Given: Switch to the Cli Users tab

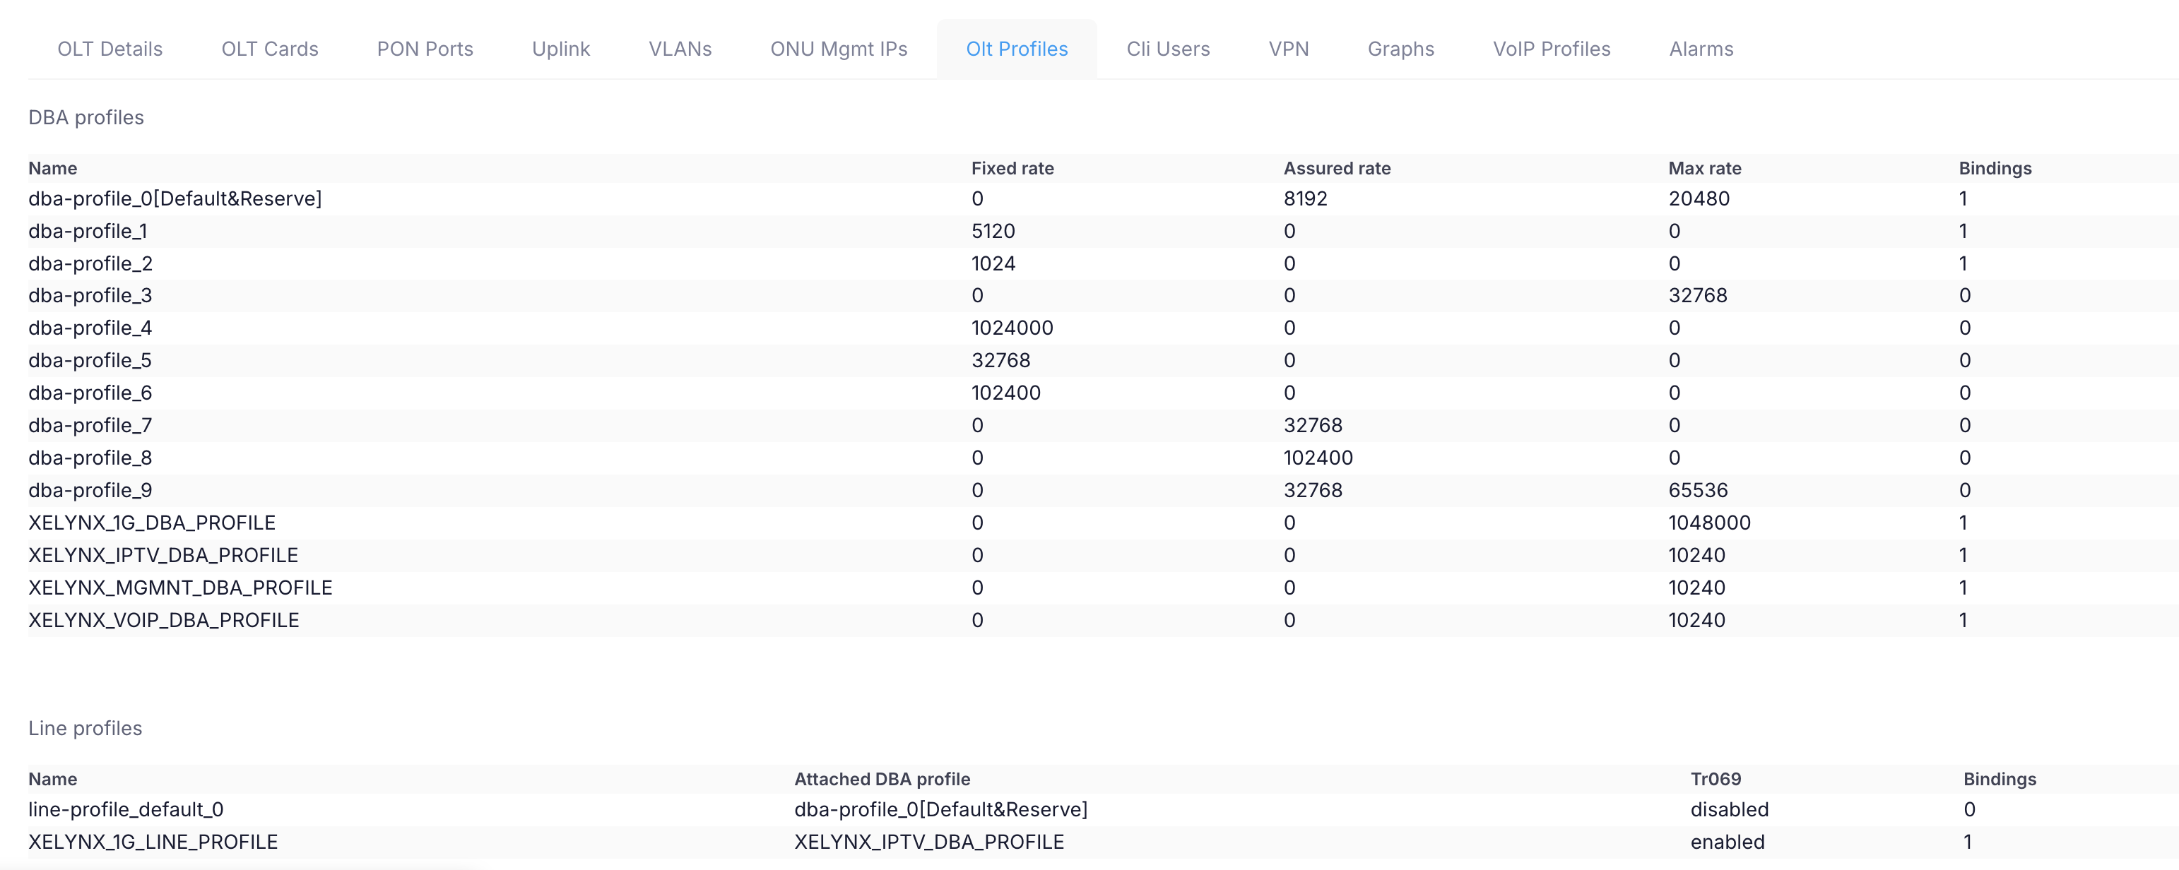Looking at the screenshot, I should 1167,49.
